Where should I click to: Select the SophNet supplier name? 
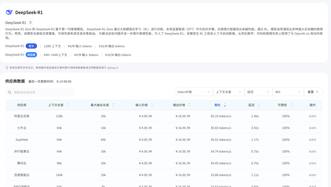point(22,140)
